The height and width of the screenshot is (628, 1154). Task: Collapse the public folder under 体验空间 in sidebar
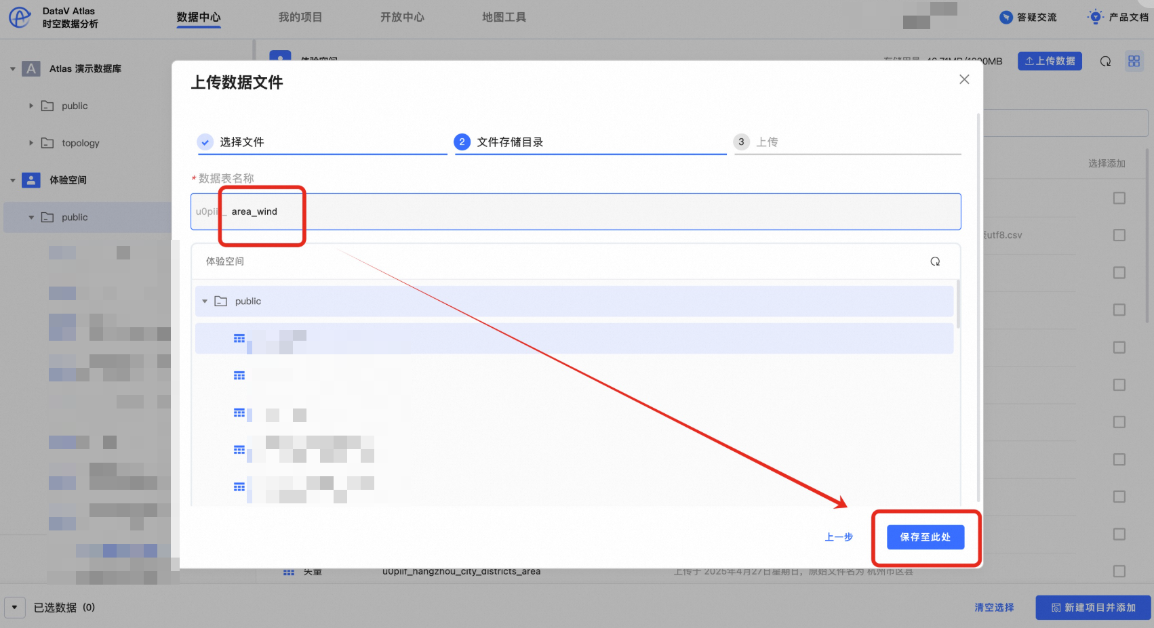point(31,217)
